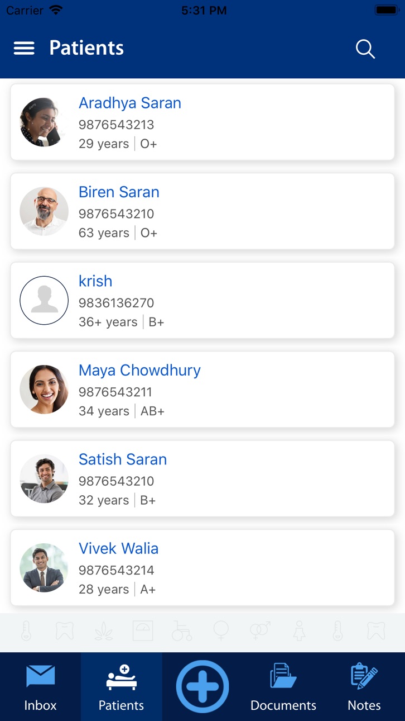Select the Satish Saran patient card
The width and height of the screenshot is (405, 721).
point(202,478)
